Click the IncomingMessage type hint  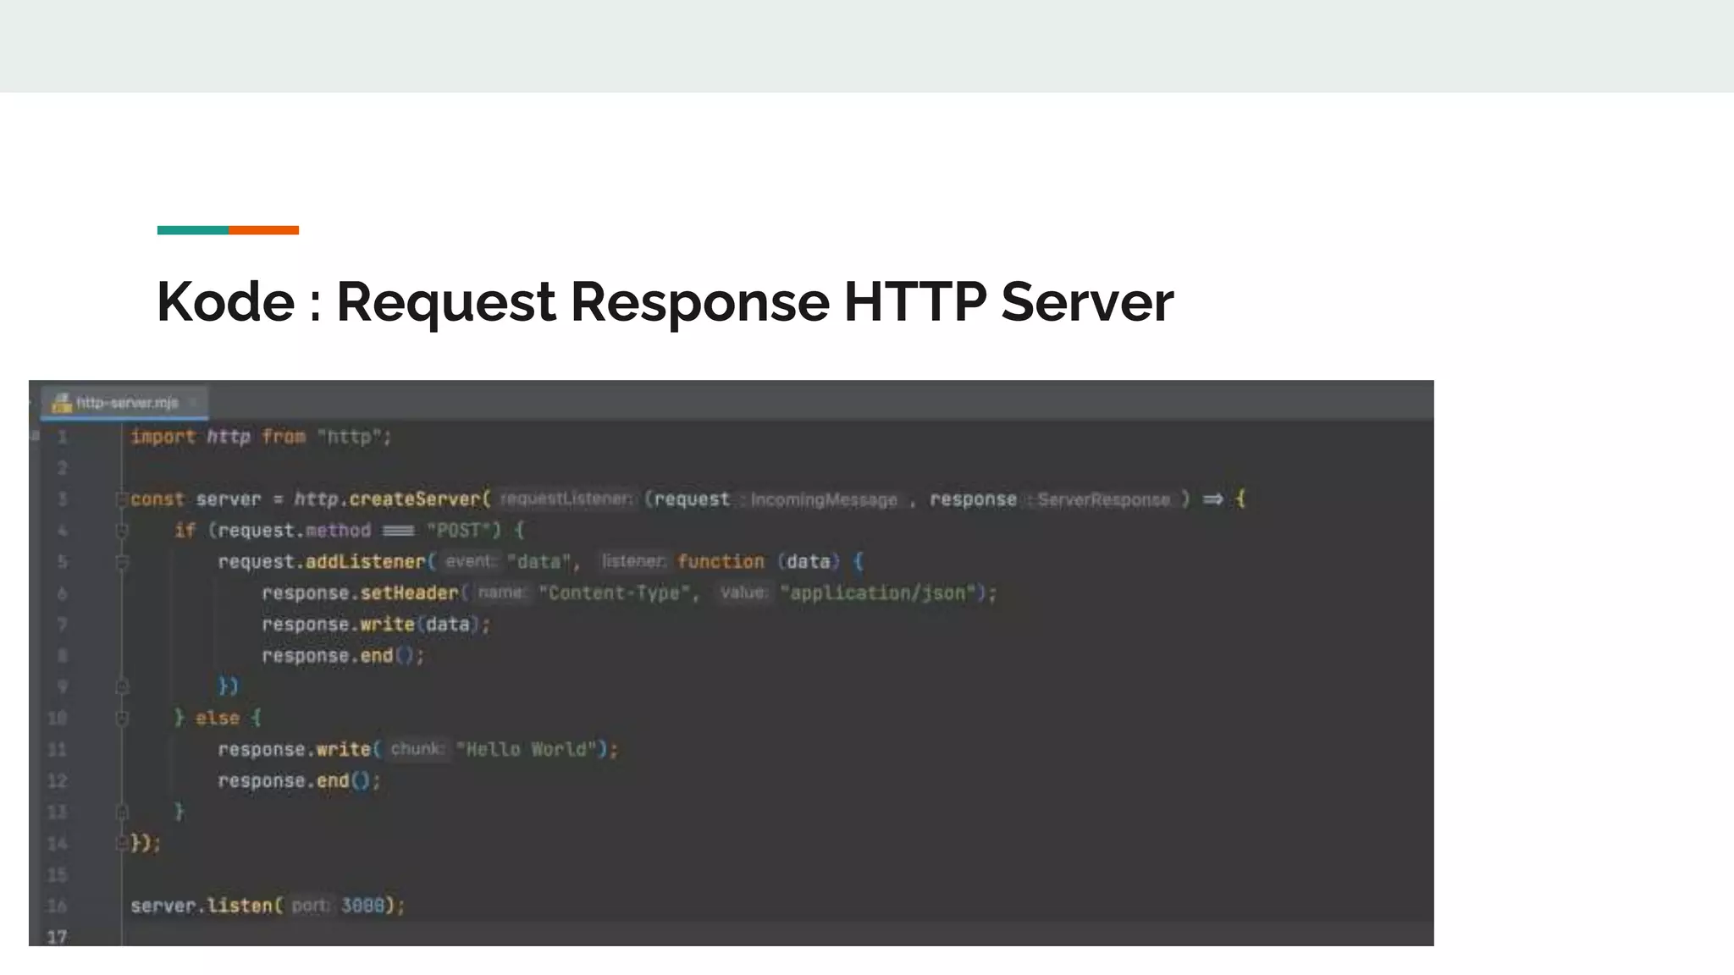(823, 500)
